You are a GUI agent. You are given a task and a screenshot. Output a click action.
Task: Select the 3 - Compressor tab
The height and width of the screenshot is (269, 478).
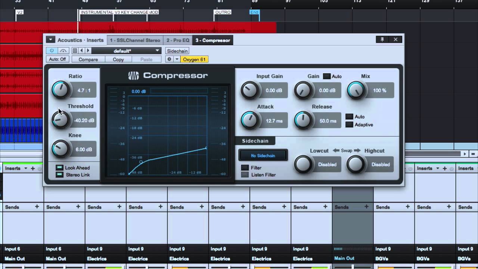point(212,40)
